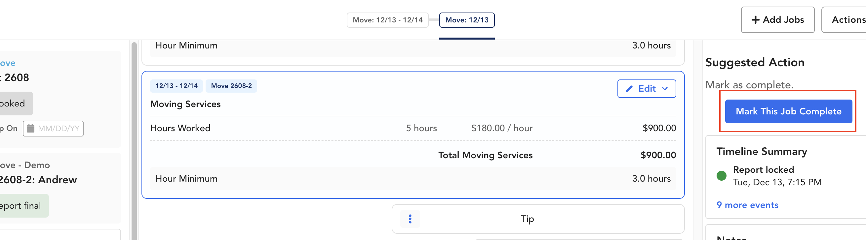
Task: Click the left panel vertical scrollbar
Action: coord(134,141)
